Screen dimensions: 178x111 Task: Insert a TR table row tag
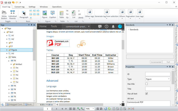[x=67, y=11]
